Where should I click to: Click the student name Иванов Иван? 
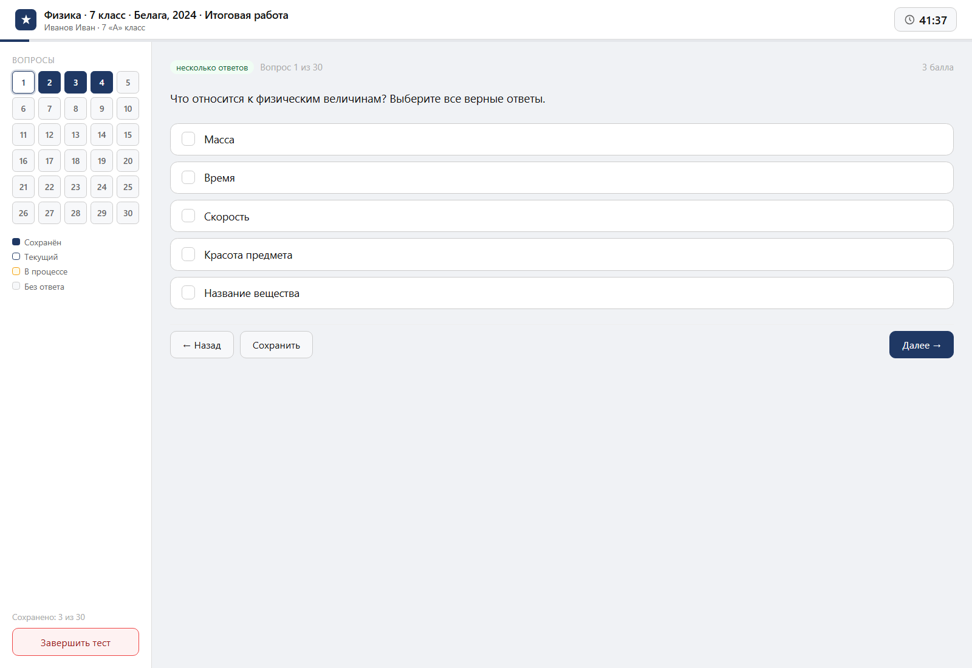(x=69, y=27)
